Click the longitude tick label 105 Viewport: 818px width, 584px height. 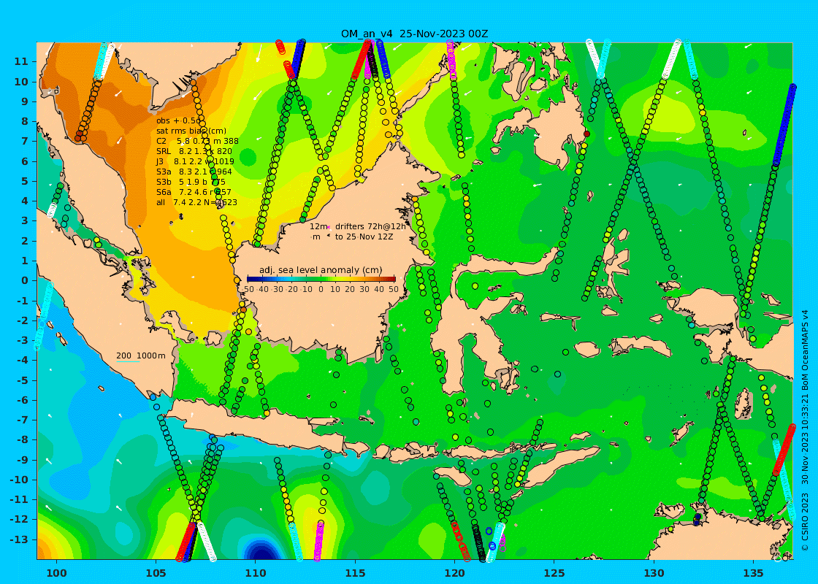pos(156,574)
